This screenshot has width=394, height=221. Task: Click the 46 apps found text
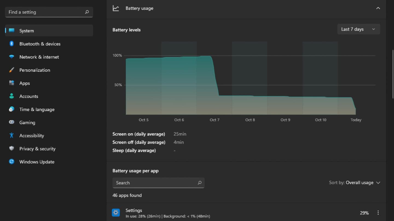(x=127, y=195)
